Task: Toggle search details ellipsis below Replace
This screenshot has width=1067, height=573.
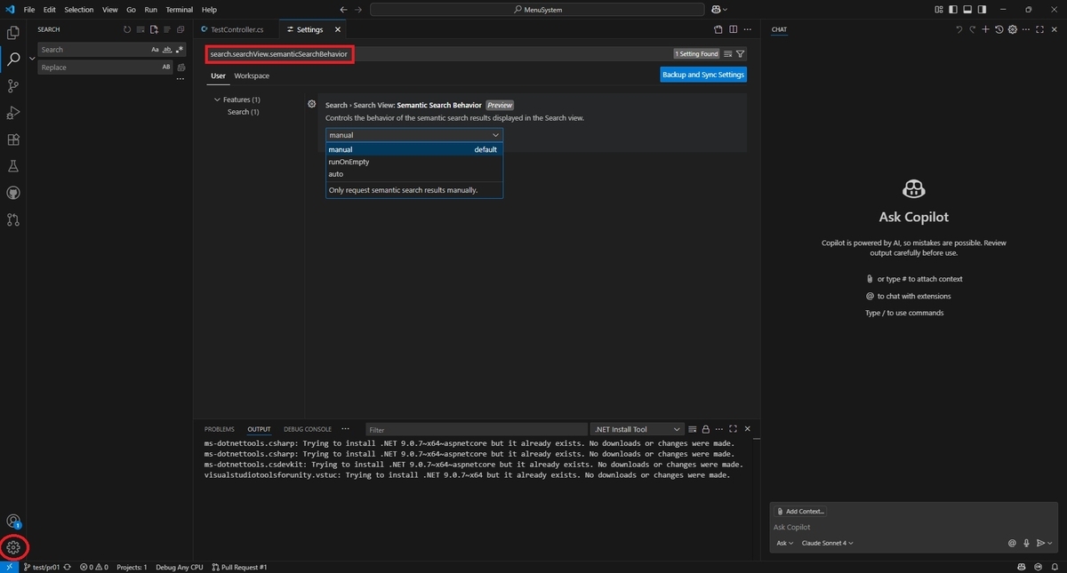Action: [181, 79]
